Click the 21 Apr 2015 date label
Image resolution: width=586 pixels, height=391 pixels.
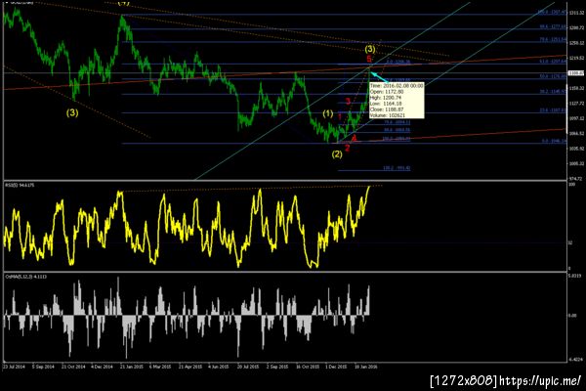pyautogui.click(x=189, y=368)
